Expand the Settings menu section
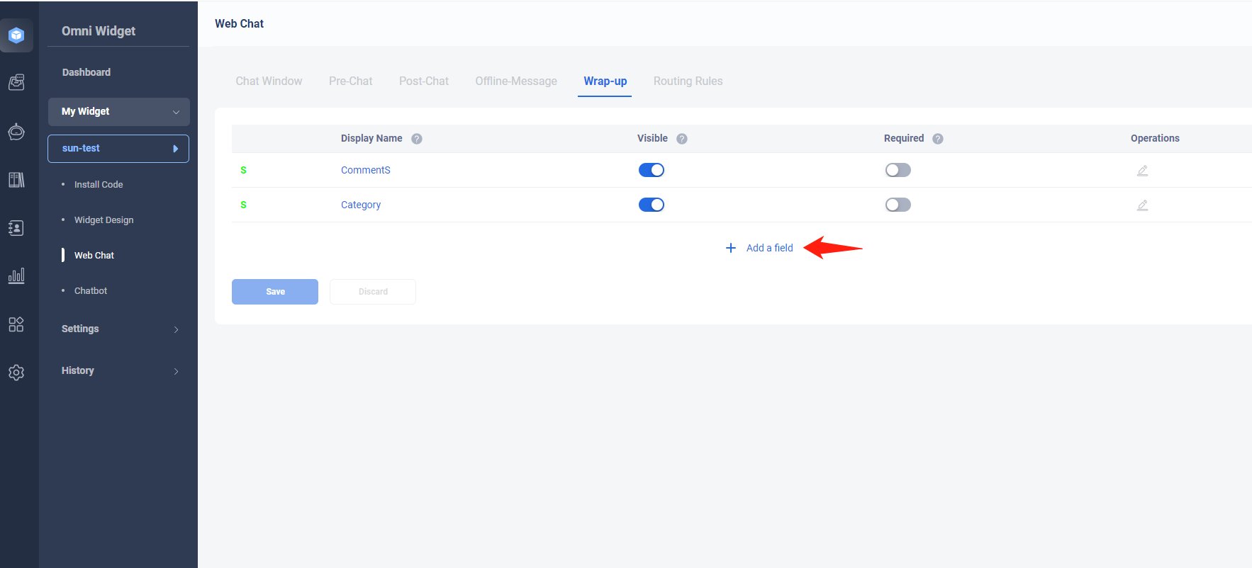Viewport: 1252px width, 568px height. pos(118,329)
